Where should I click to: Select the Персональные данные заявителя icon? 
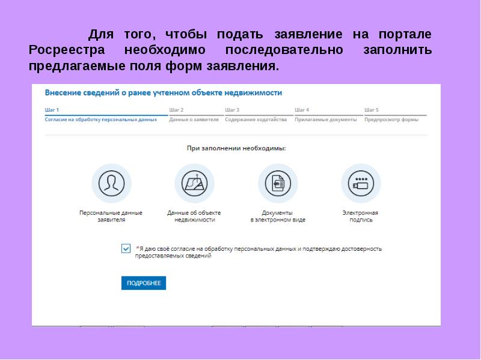point(111,183)
